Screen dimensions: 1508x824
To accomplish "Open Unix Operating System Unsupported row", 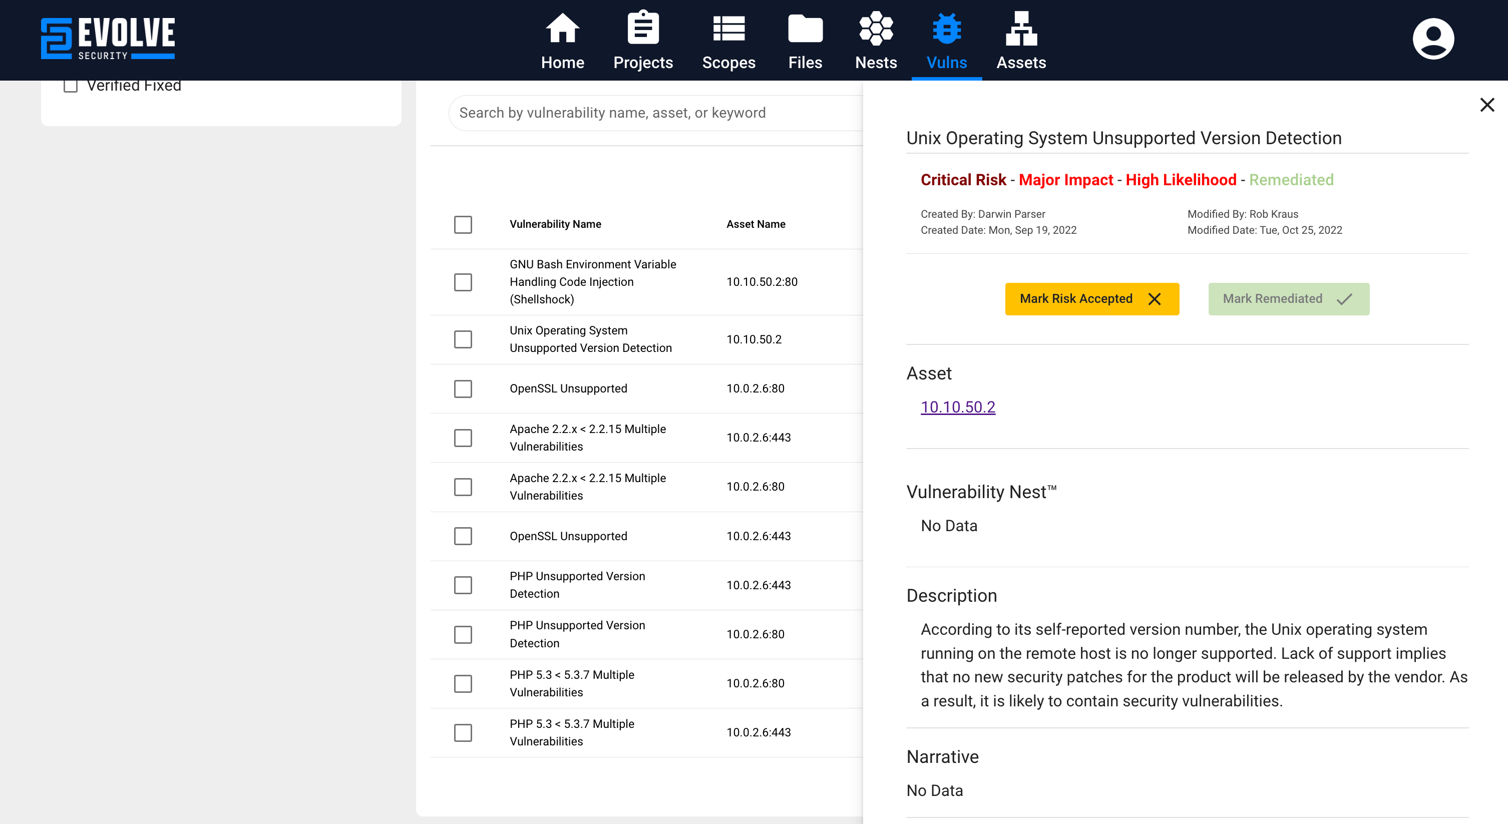I will point(590,339).
